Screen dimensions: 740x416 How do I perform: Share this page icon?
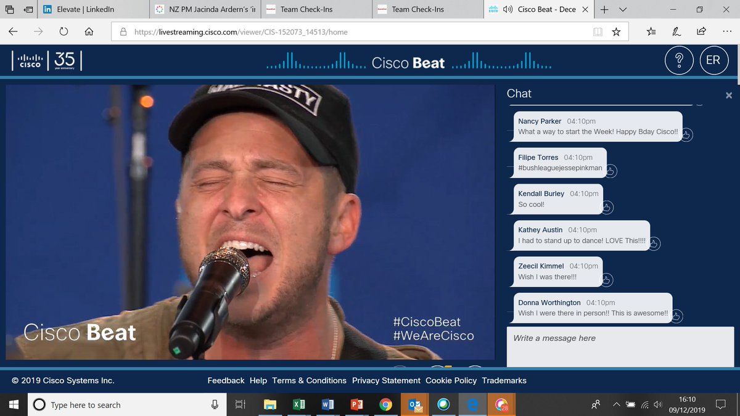[x=701, y=31]
